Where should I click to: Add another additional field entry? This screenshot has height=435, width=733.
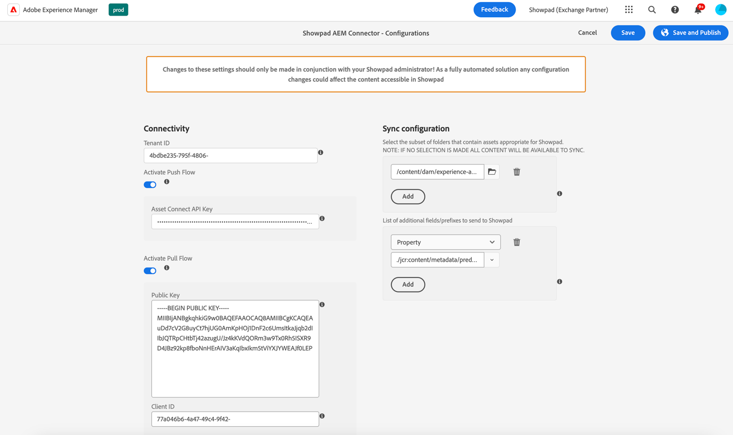(408, 284)
